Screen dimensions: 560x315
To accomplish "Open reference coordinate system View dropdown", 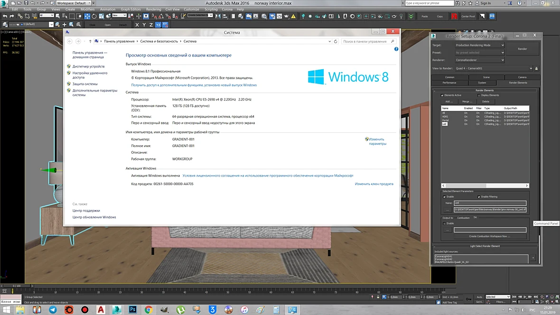I will pyautogui.click(x=119, y=15).
